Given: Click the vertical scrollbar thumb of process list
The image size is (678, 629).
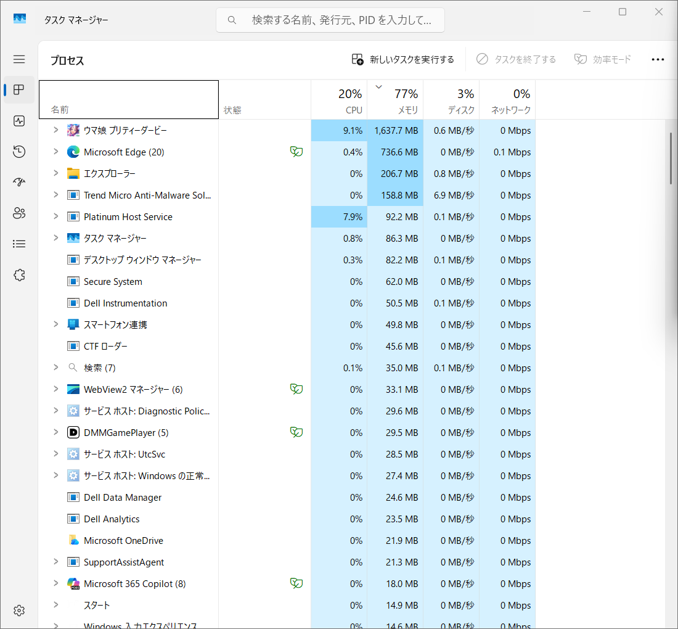Looking at the screenshot, I should (671, 158).
